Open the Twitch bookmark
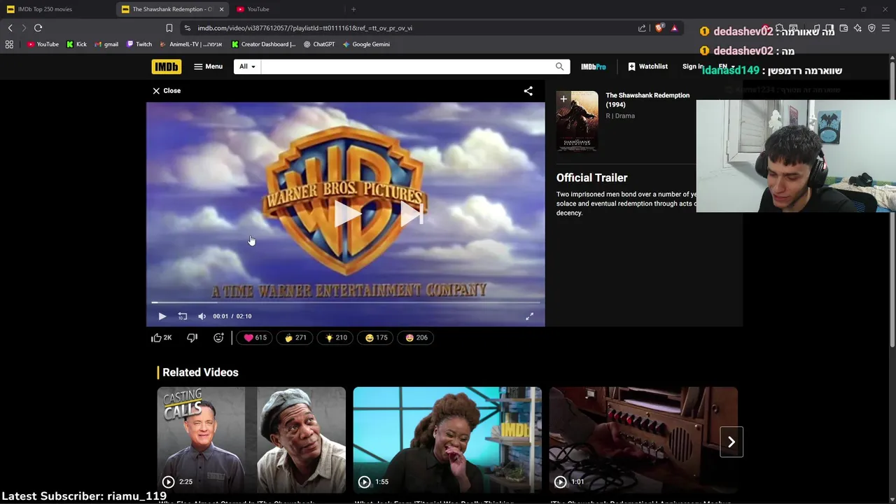Viewport: 896px width, 504px height. [139, 44]
